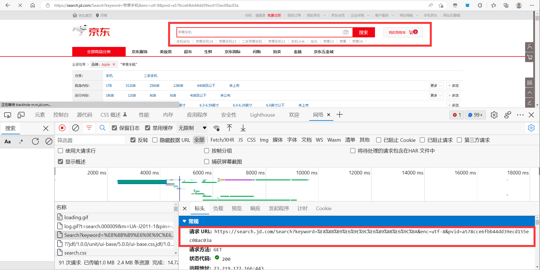Click the red 搜索 button on JD
540x270 pixels.
tap(363, 32)
